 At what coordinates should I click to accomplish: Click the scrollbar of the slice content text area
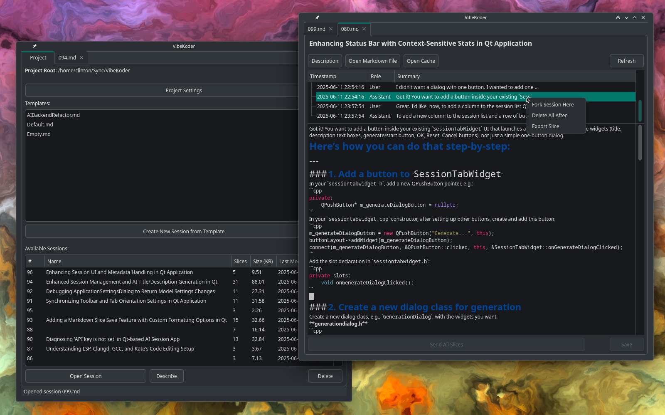[640, 143]
